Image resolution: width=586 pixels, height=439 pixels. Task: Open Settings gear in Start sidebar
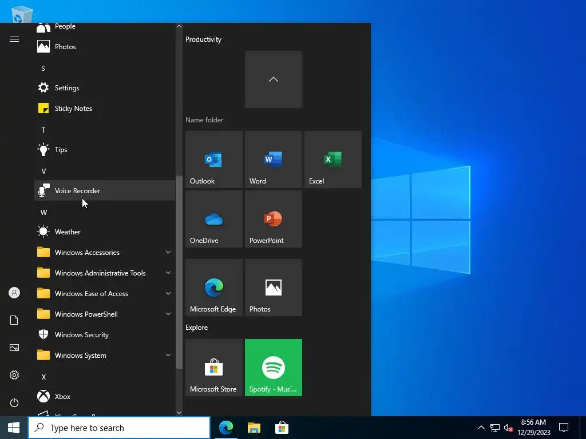pyautogui.click(x=14, y=375)
